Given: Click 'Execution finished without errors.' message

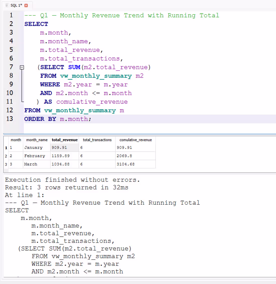Looking at the screenshot, I should click(x=73, y=180).
